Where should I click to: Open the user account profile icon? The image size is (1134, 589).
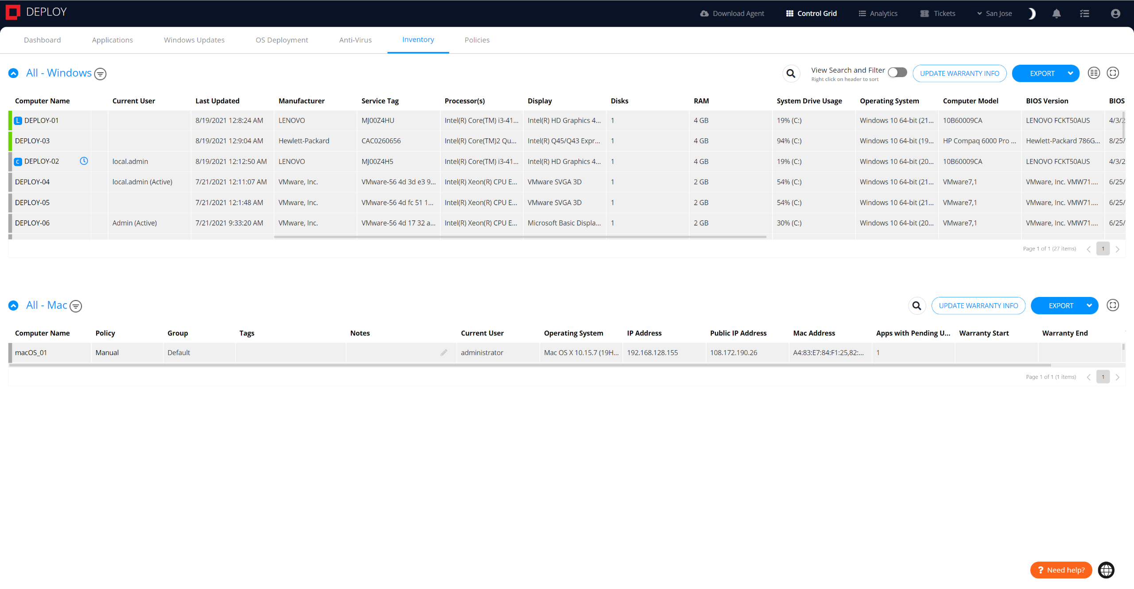[x=1115, y=14]
